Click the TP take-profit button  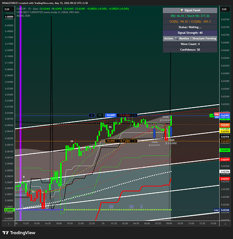[x=100, y=115]
